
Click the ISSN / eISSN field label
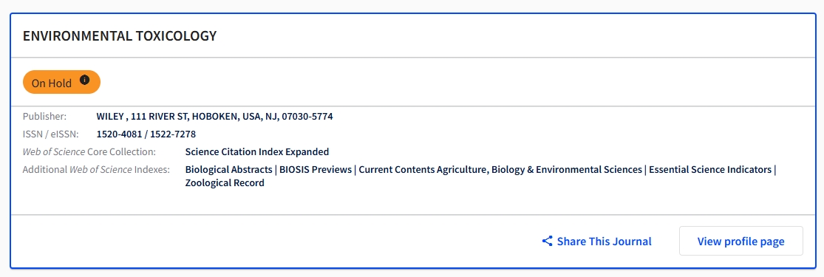[50, 134]
